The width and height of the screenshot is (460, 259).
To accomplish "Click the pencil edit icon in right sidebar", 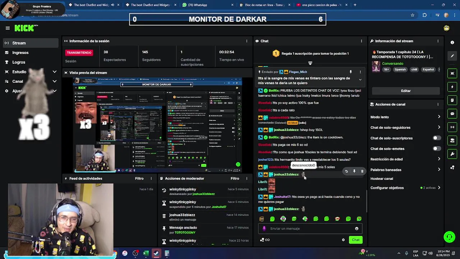I will 452,56.
